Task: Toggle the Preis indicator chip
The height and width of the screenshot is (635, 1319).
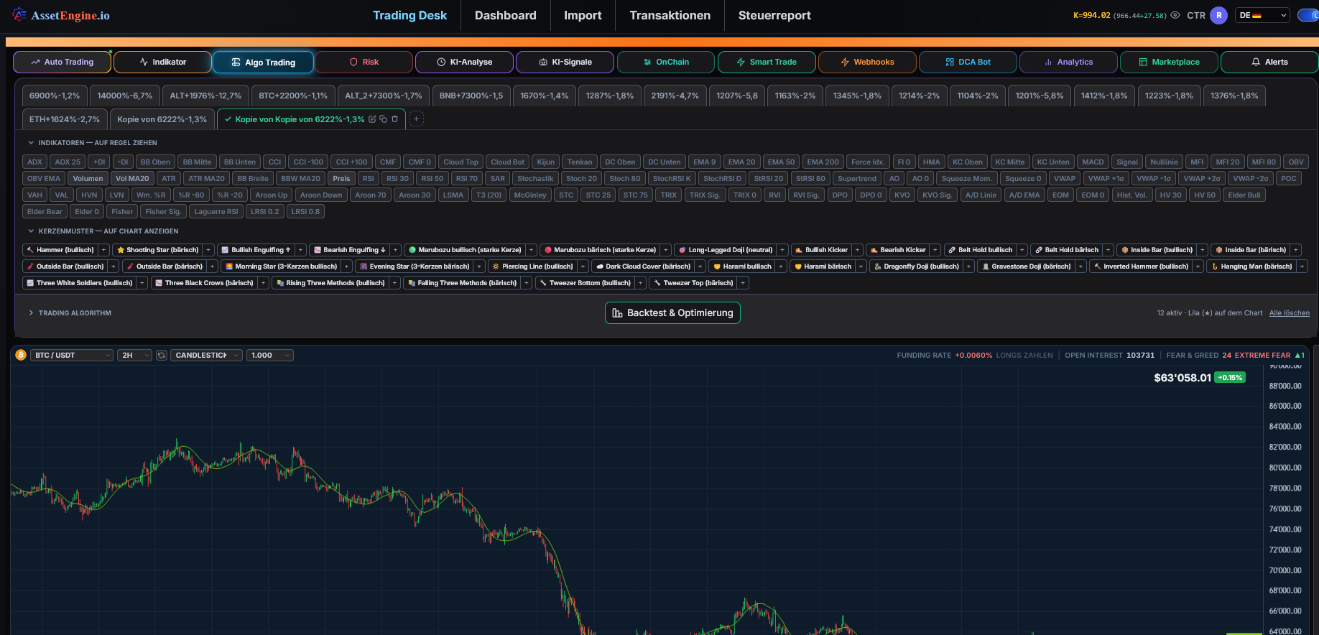Action: (341, 178)
